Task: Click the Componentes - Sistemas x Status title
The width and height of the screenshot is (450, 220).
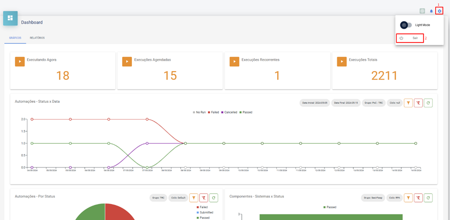Action: click(256, 196)
